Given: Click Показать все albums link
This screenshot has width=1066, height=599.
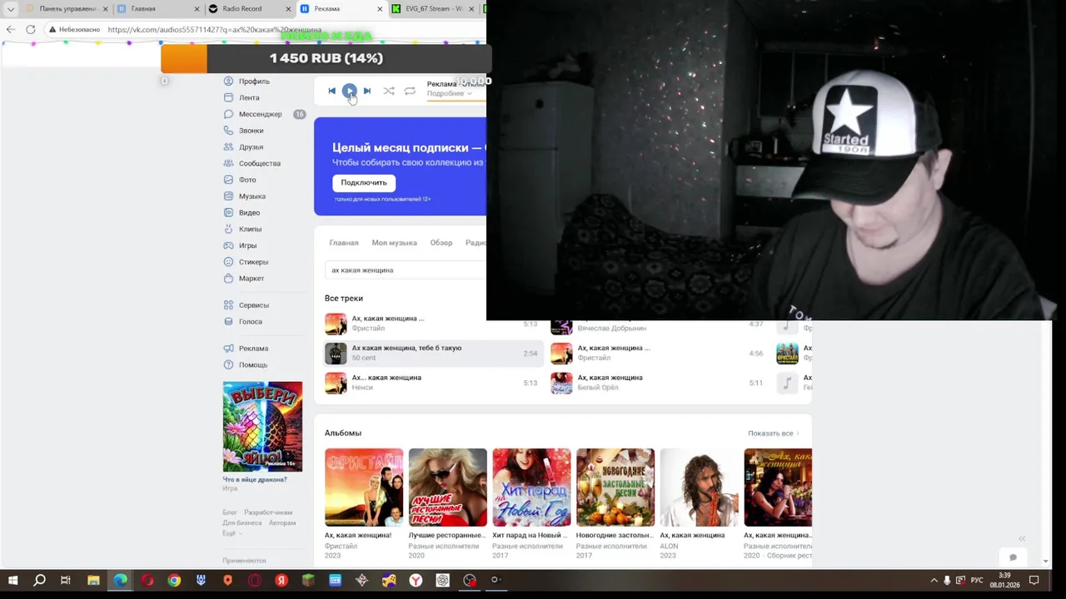Looking at the screenshot, I should [x=773, y=433].
